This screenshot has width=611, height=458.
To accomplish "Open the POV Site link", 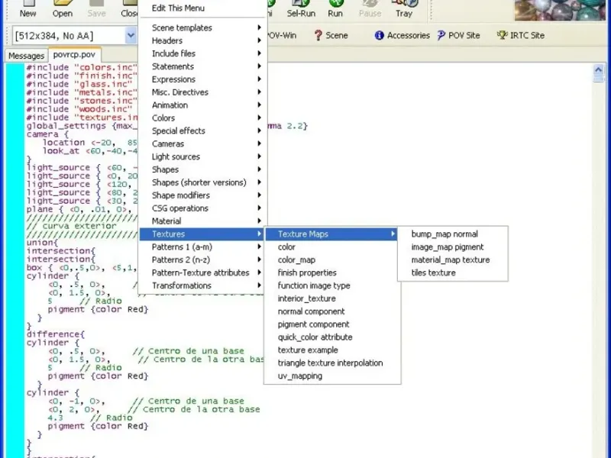I will click(459, 35).
